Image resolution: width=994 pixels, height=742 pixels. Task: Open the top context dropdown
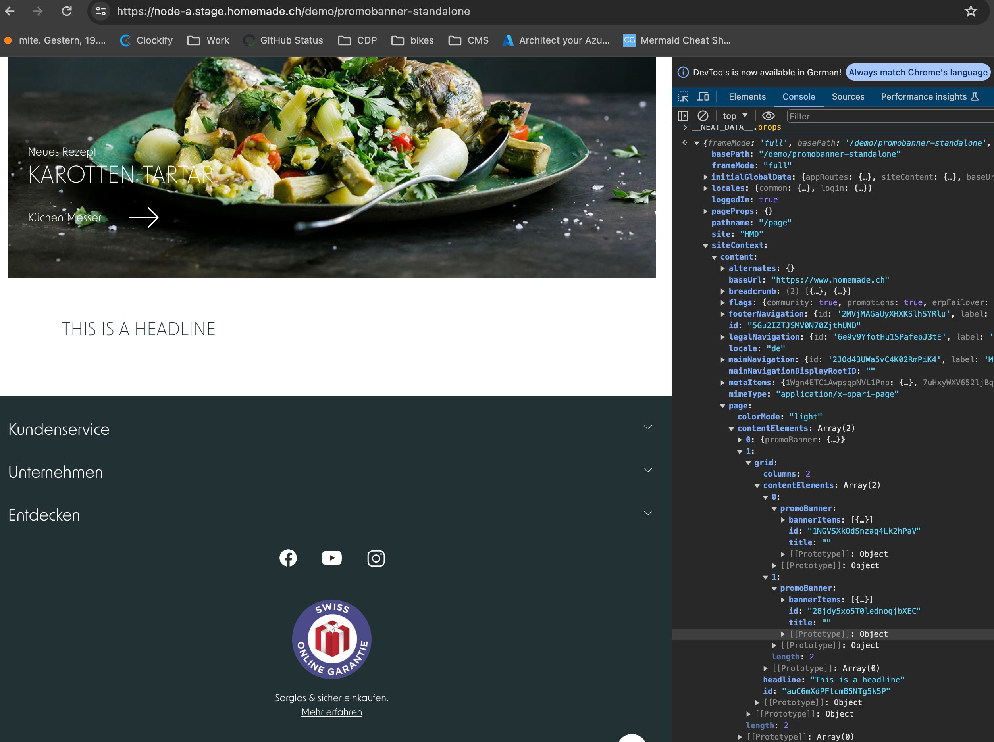735,116
